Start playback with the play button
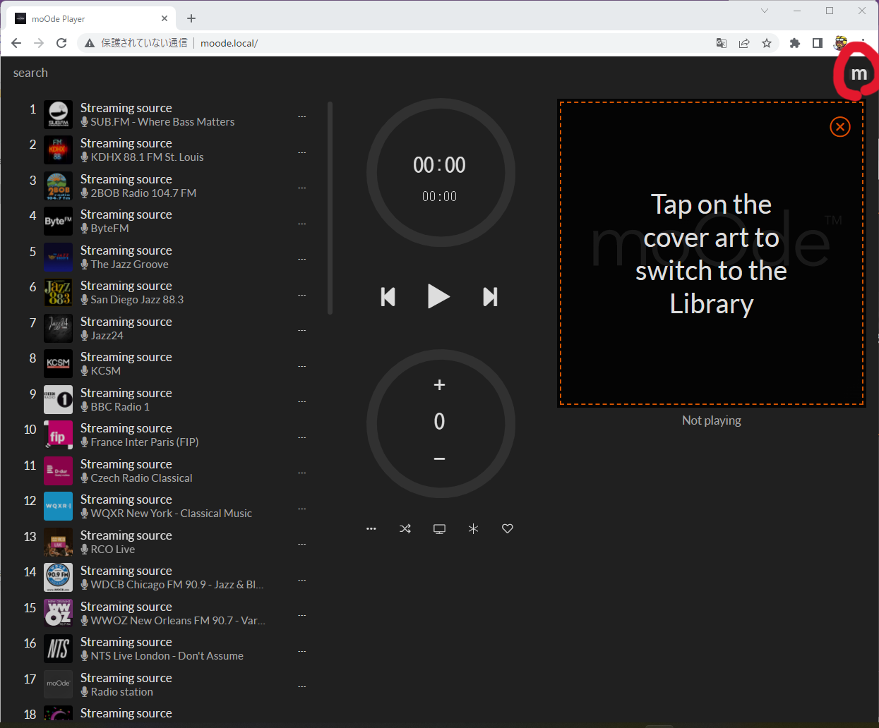The image size is (879, 728). point(438,296)
